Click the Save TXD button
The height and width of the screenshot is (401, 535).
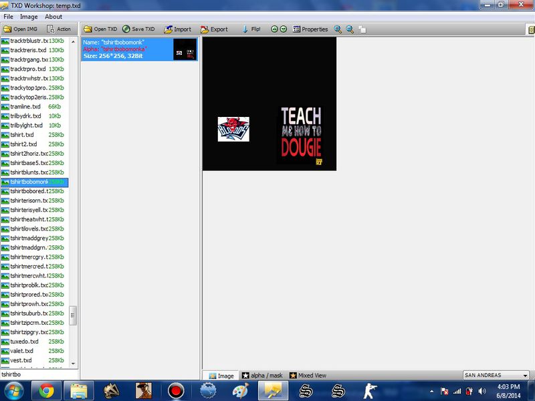coord(138,29)
